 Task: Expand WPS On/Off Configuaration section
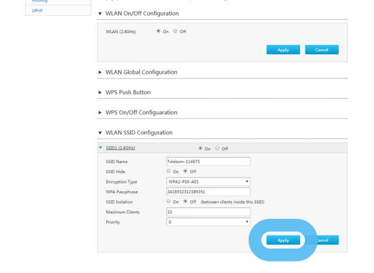point(100,113)
